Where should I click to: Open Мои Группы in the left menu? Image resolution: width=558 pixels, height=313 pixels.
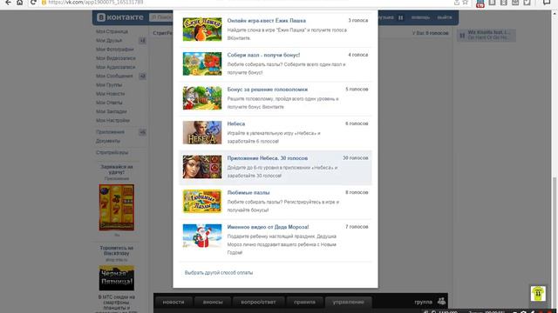coord(109,85)
